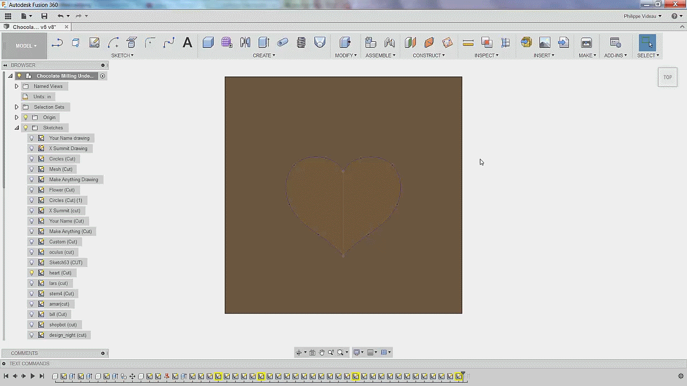Click the Insert image canvas icon
The height and width of the screenshot is (386, 687).
pos(545,43)
